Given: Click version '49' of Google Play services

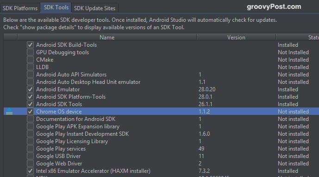Looking at the screenshot, I should tap(201, 149).
